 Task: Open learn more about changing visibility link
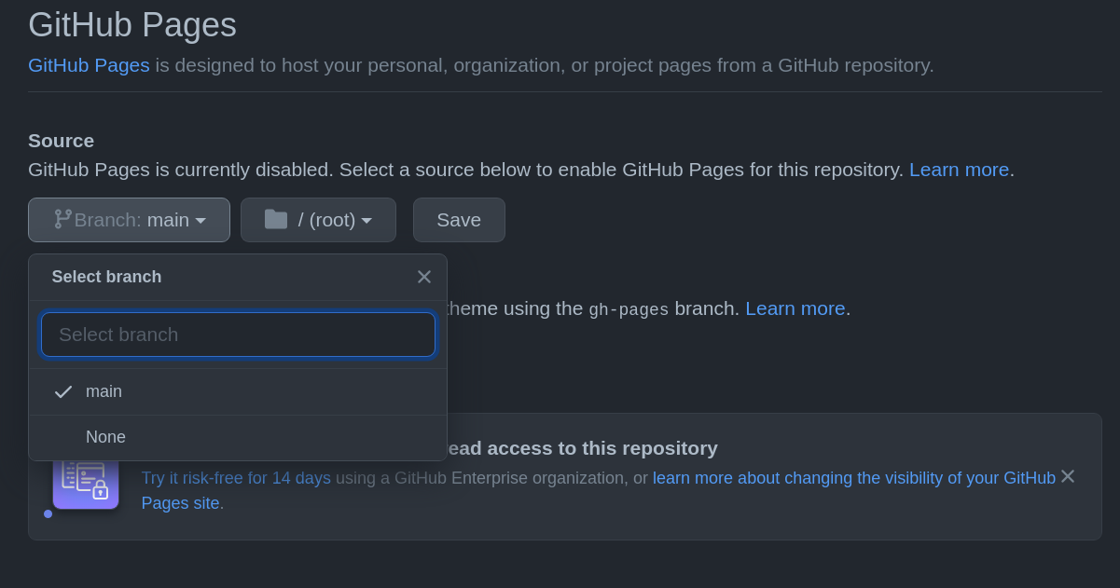[853, 478]
